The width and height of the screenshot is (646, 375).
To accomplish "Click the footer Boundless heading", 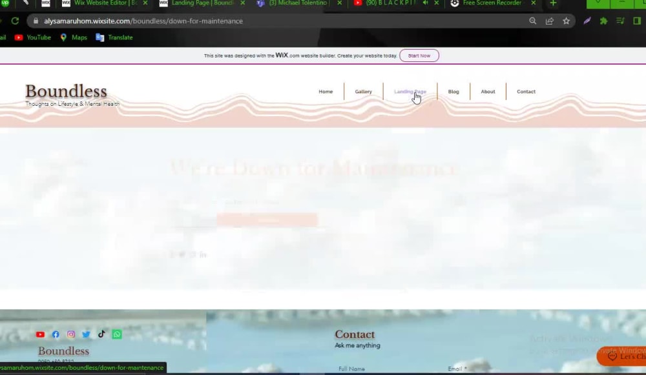I will click(x=63, y=351).
